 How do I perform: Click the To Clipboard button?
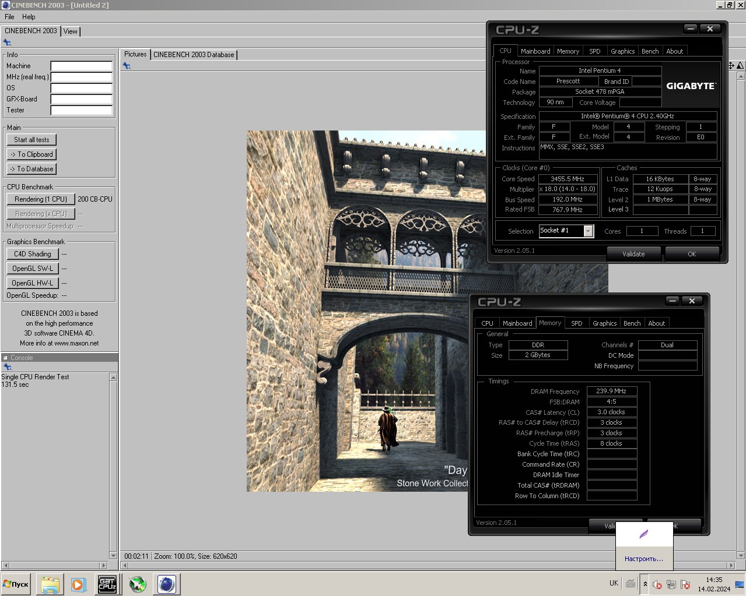coord(31,154)
